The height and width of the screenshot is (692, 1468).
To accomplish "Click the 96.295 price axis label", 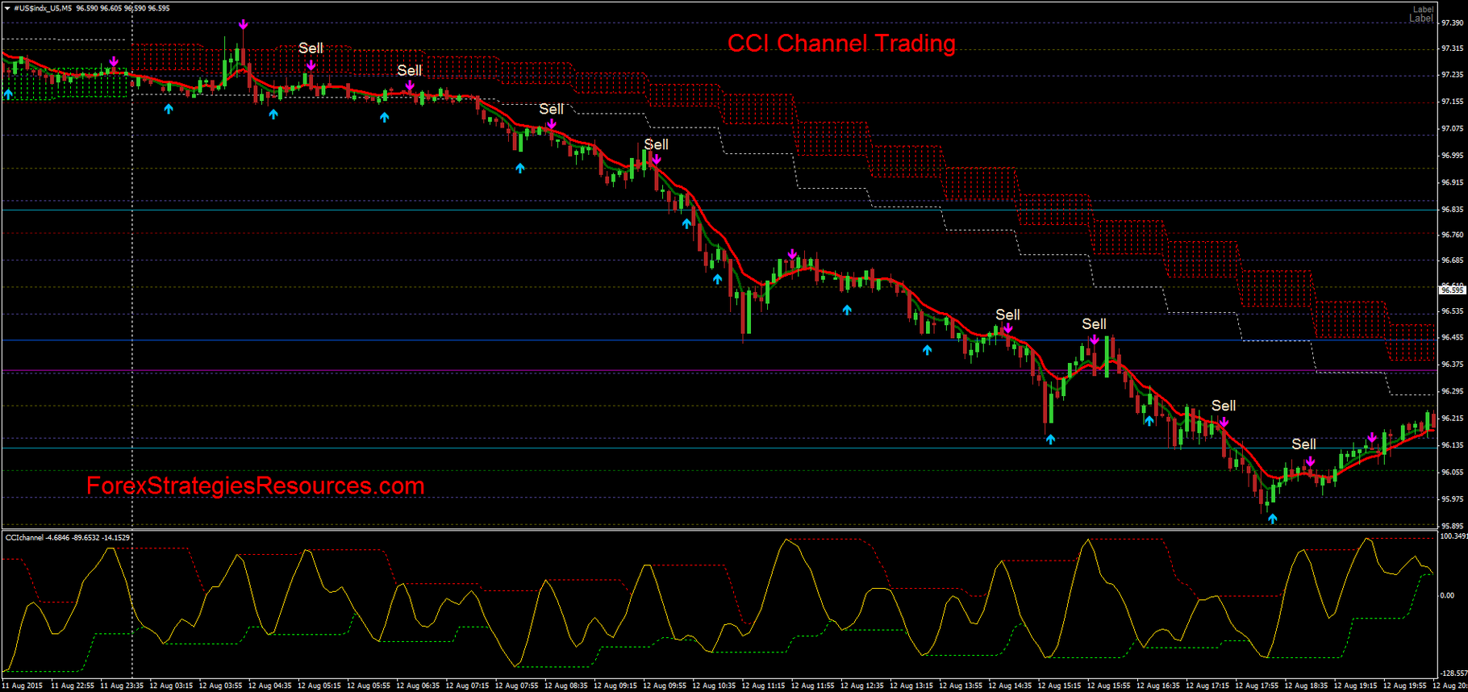I will 1453,391.
